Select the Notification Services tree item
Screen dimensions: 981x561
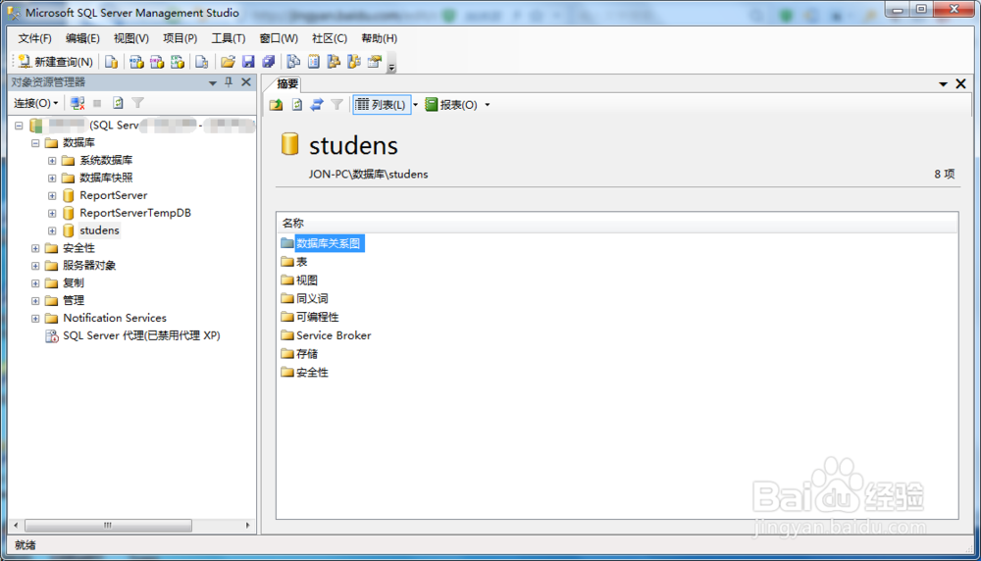coord(115,318)
